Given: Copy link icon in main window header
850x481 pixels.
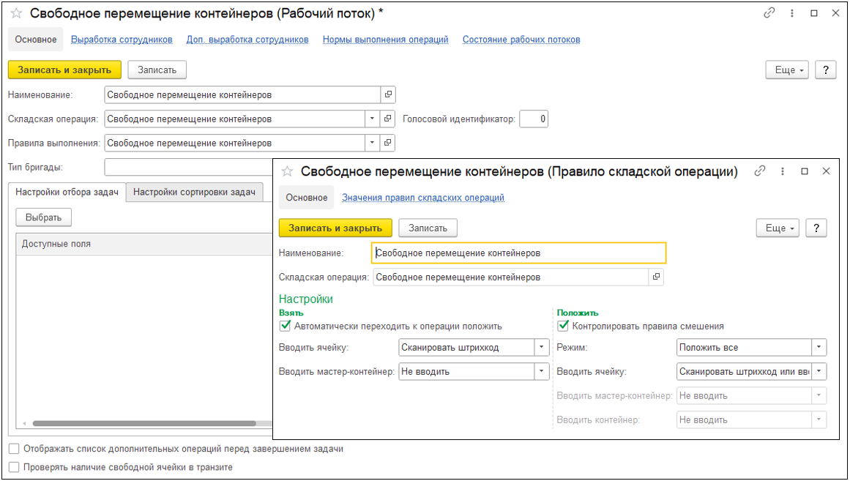Looking at the screenshot, I should [x=769, y=14].
